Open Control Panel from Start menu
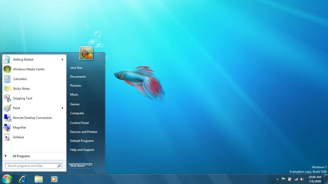Viewport: 328px width, 184px height. pos(79,123)
